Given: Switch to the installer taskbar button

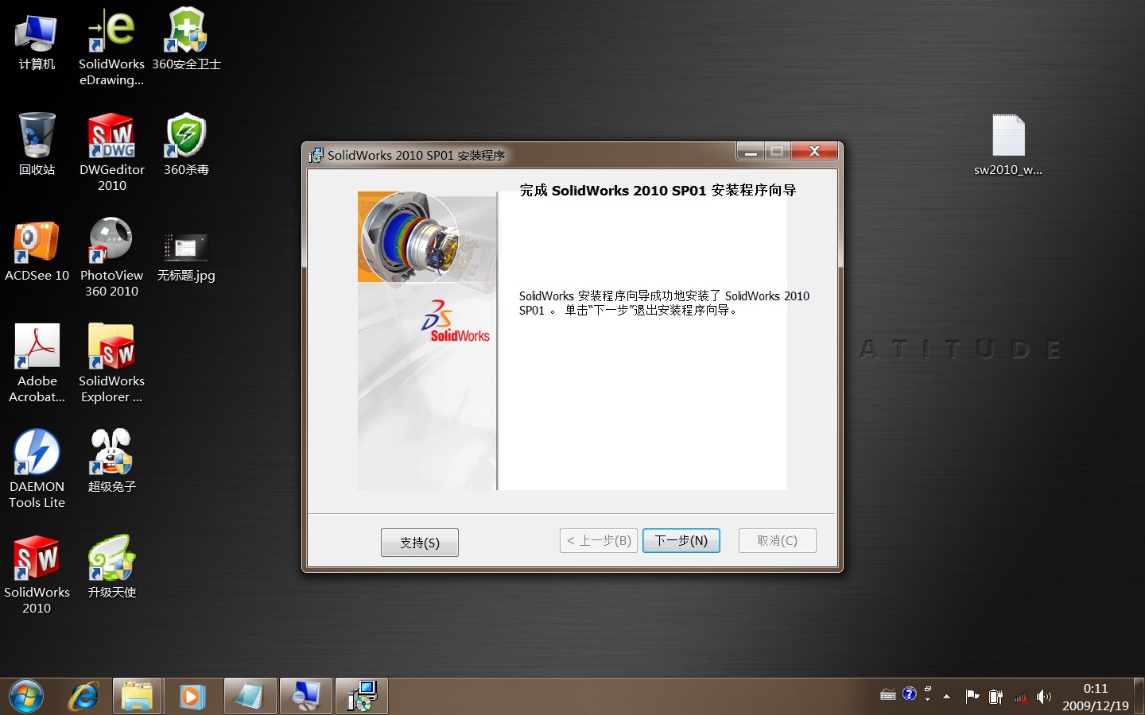Looking at the screenshot, I should (x=362, y=697).
